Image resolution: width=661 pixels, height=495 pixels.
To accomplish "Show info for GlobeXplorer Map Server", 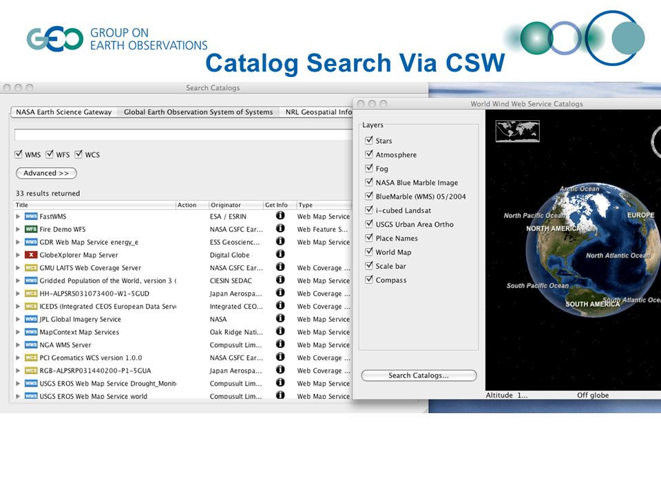I will 280,254.
